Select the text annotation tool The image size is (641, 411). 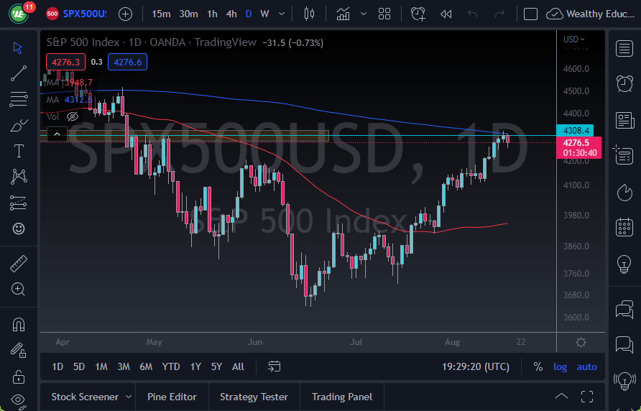click(18, 150)
